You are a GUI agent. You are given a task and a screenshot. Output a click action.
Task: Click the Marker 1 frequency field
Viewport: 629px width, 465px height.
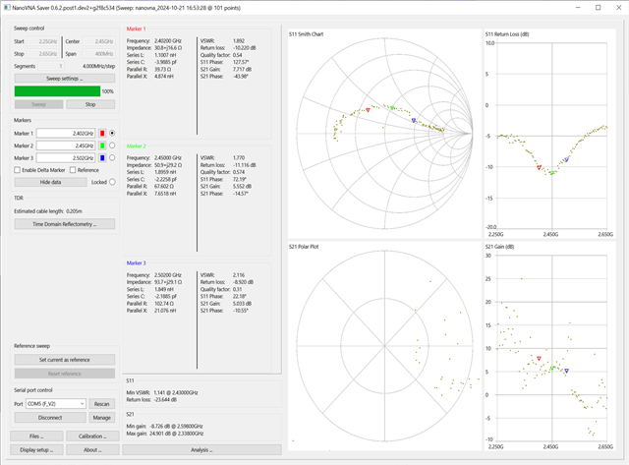pos(66,133)
